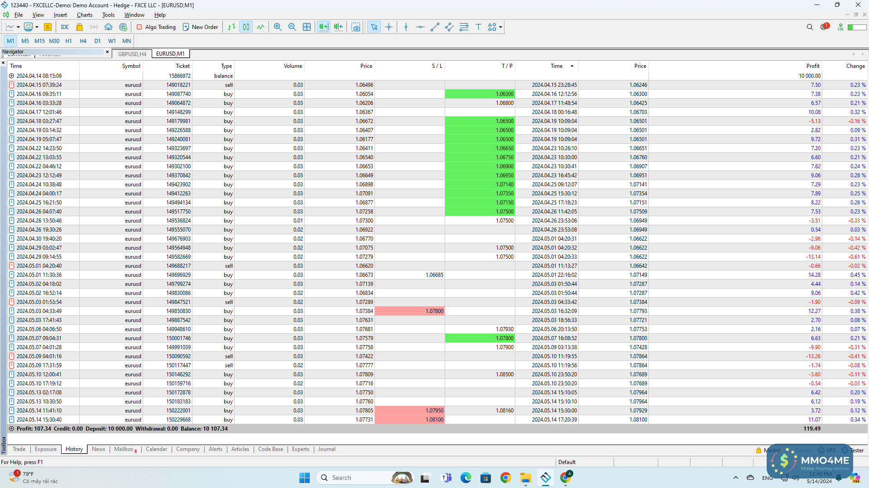Image resolution: width=869 pixels, height=488 pixels.
Task: Pick the trendline drawing tool
Action: [435, 27]
